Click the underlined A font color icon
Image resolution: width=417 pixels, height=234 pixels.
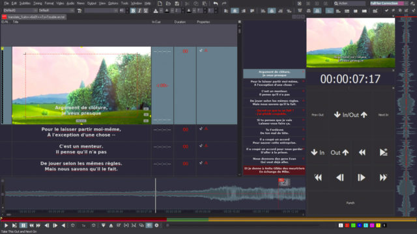tap(156, 10)
